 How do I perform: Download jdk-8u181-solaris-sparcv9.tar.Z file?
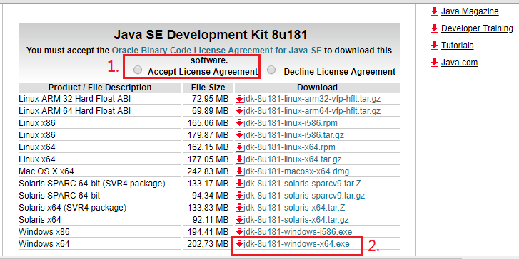302,184
